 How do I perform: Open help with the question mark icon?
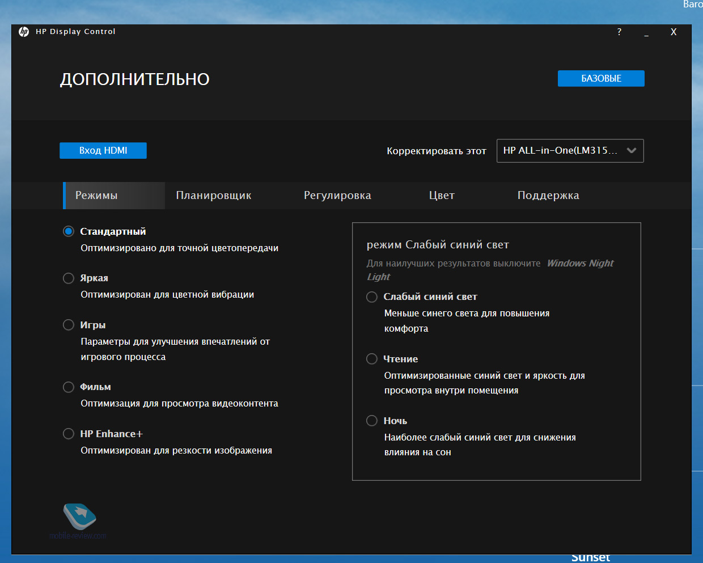619,32
